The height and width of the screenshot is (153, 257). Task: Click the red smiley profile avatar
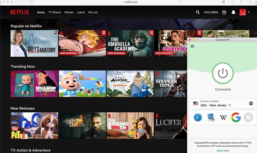coord(243,12)
